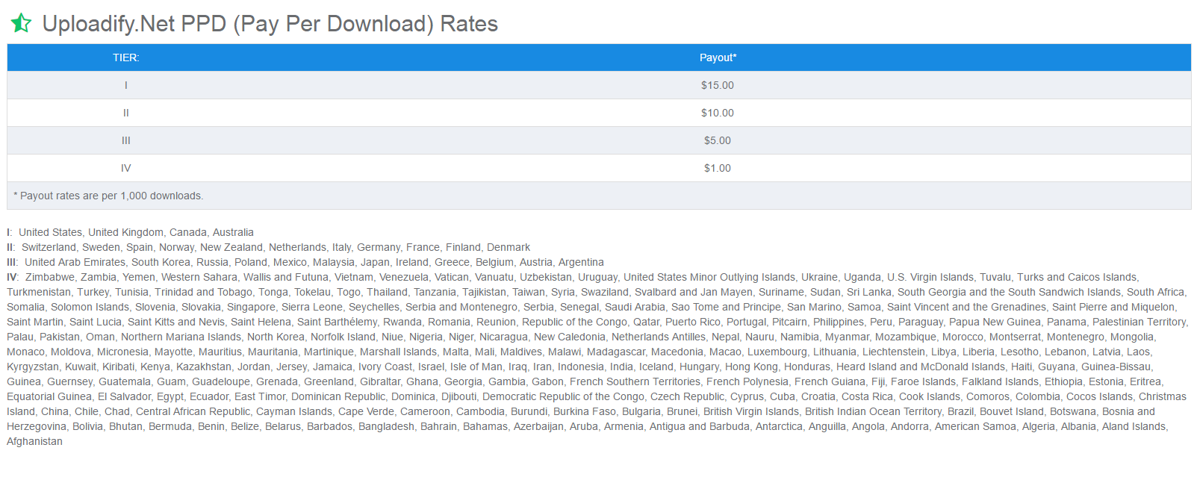Click the payout rates per 1,000 downloads footnote
This screenshot has height=480, width=1197.
(x=108, y=196)
